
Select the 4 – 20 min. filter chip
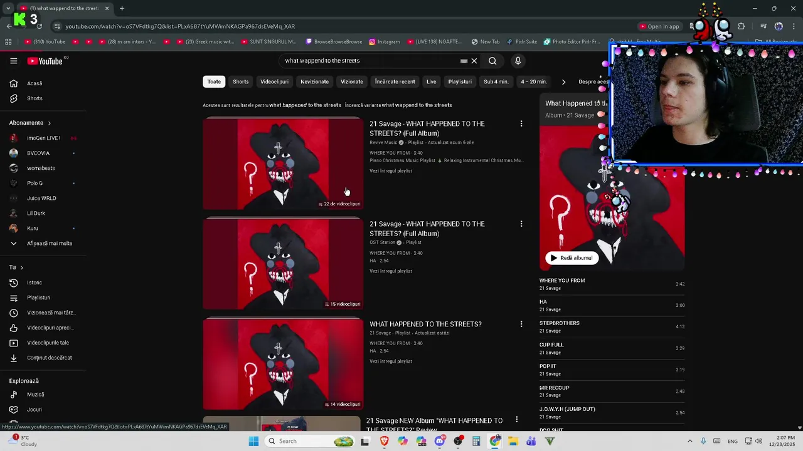tap(533, 81)
